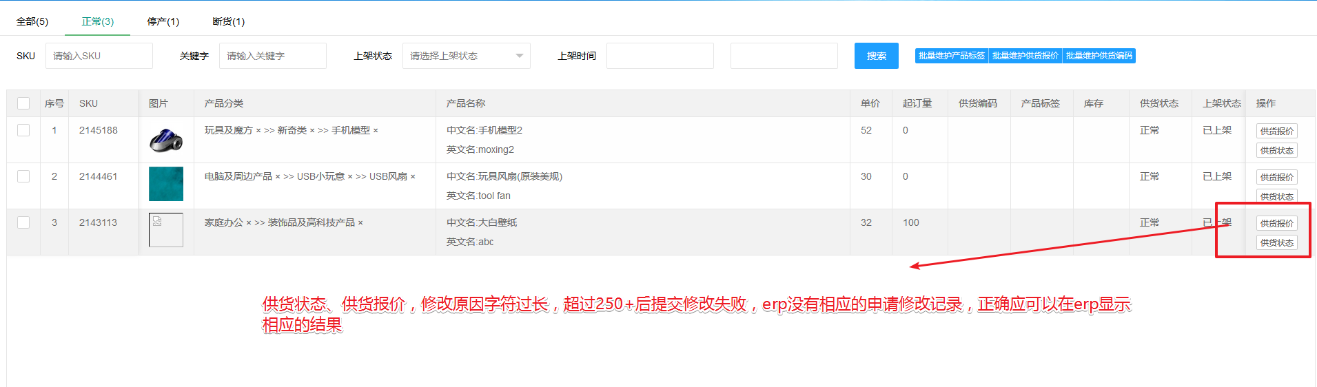Screen dimensions: 1317x387
Task: Click 批量维护产品标签 button
Action: (952, 56)
